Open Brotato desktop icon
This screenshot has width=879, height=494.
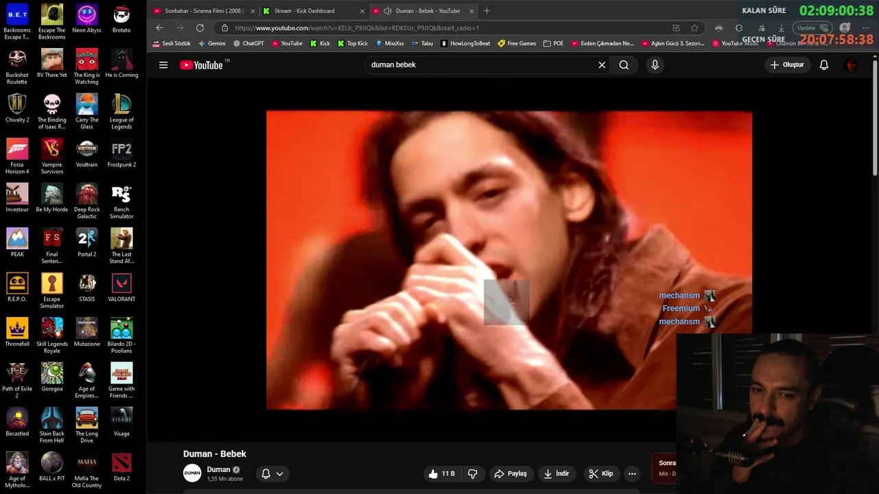pos(122,19)
